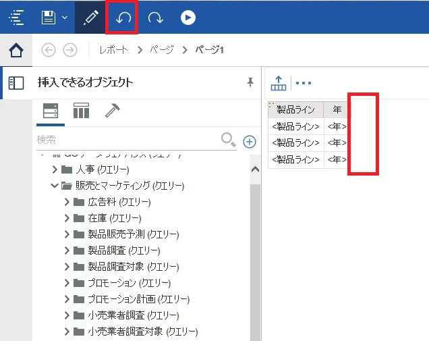Viewport: 429px width, 341px height.
Task: Select the 小売業者調査対象 (クエリー) tree item
Action: point(143,332)
